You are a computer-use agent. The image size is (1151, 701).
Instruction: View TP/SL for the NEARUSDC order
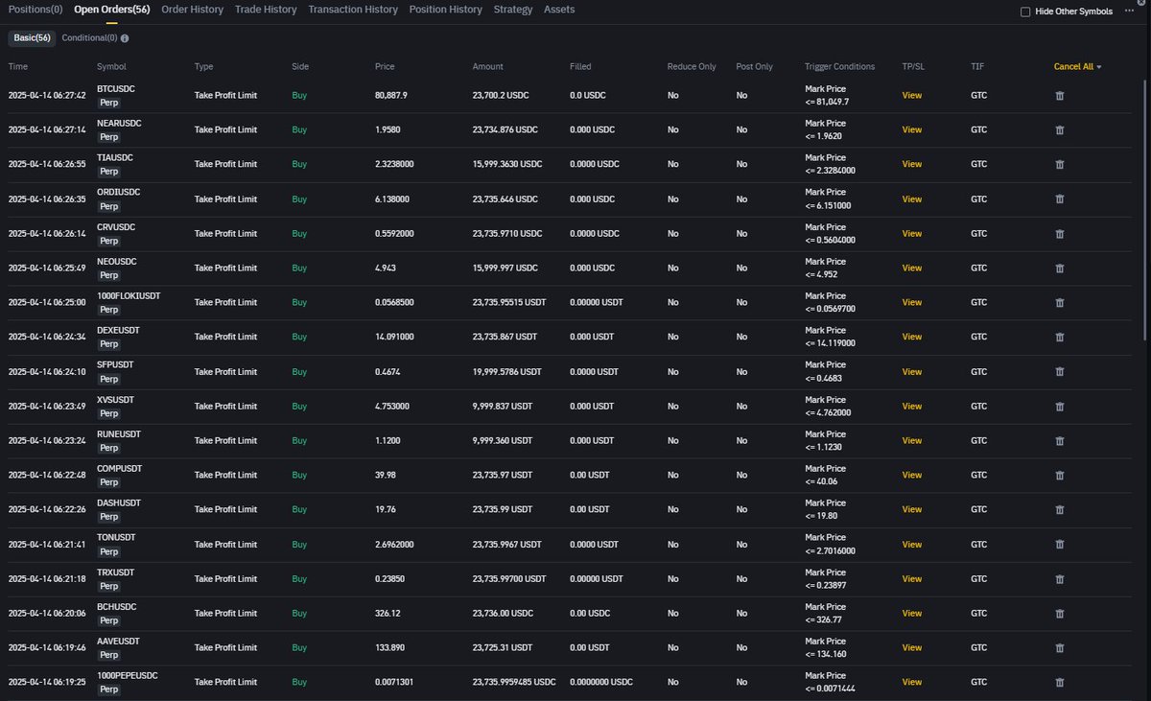912,130
